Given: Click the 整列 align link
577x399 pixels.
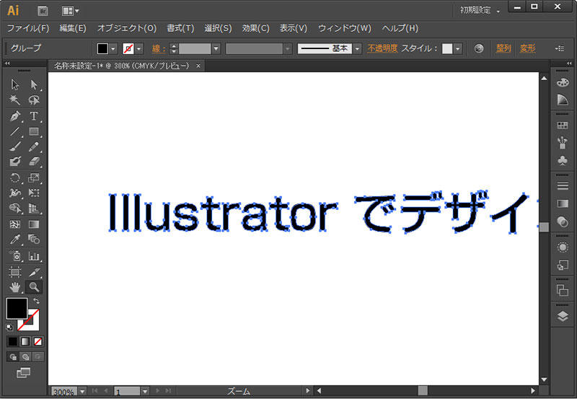Looking at the screenshot, I should tap(503, 48).
